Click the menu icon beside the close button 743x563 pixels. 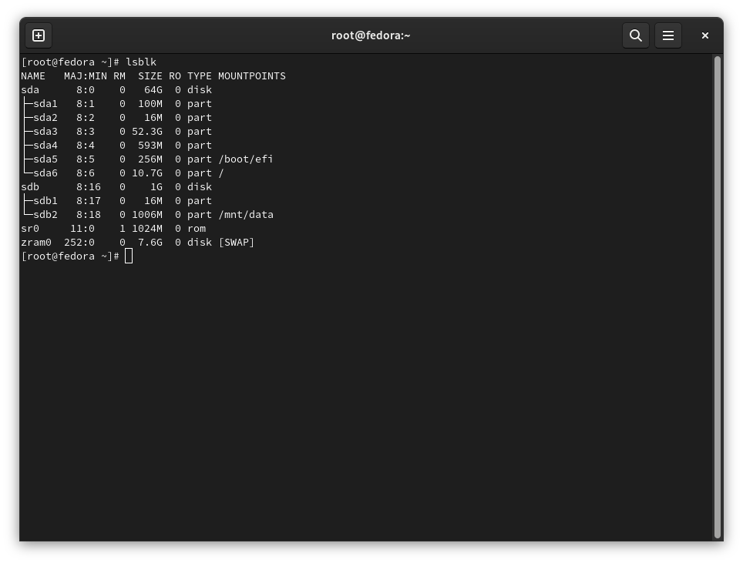tap(667, 35)
